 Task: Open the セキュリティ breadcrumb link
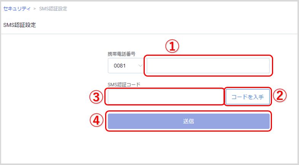tap(17, 9)
